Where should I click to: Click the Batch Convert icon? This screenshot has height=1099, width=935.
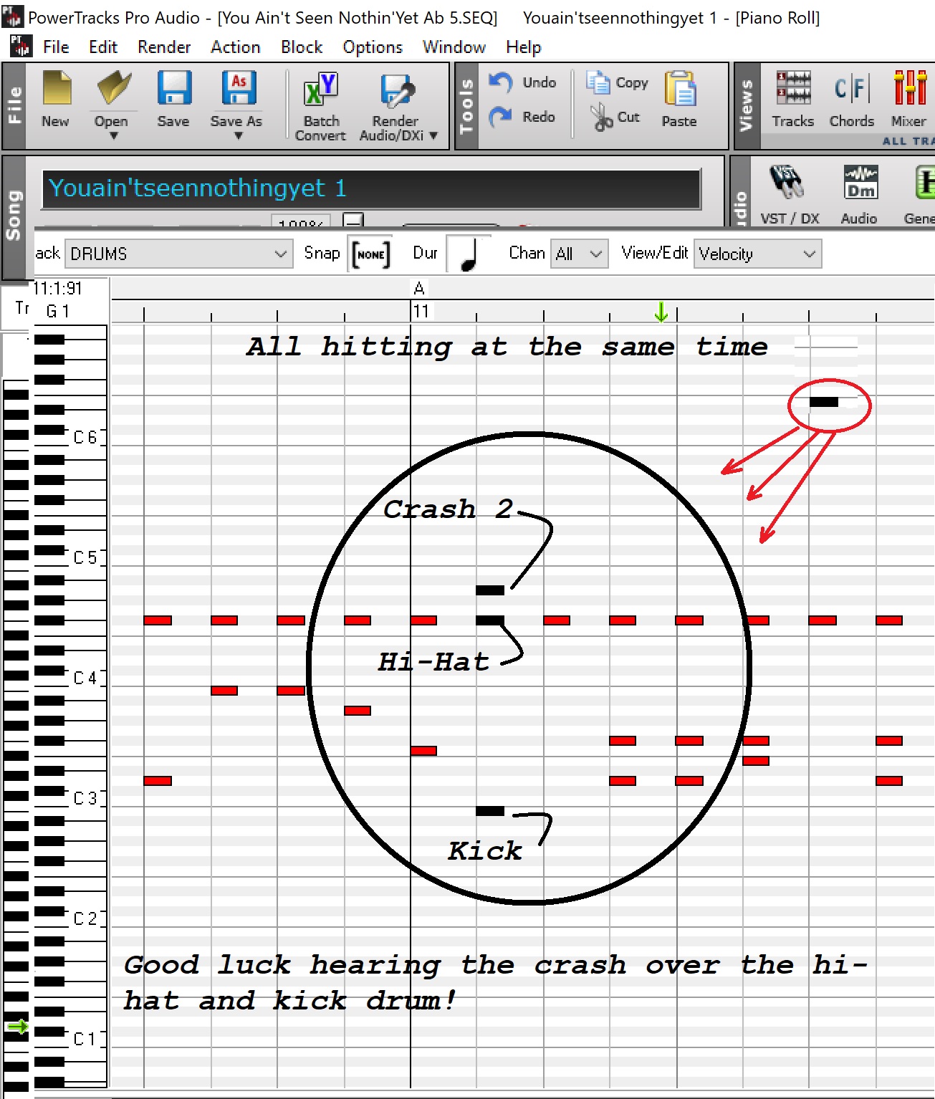coord(320,92)
